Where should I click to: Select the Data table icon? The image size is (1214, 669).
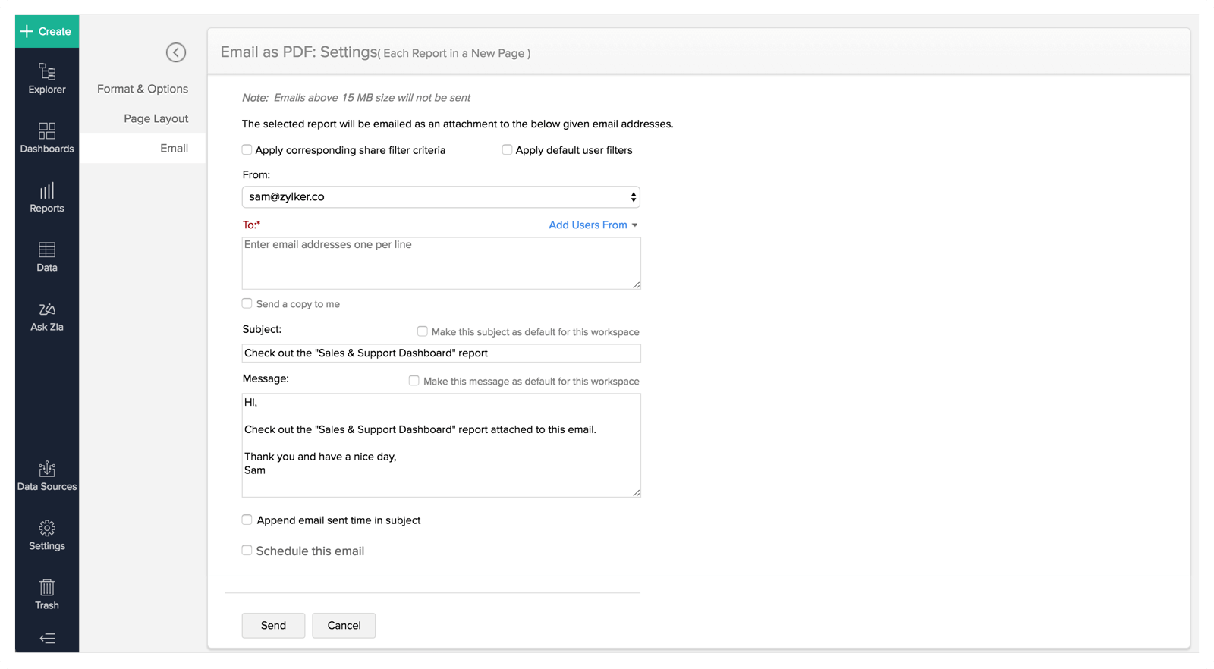47,250
